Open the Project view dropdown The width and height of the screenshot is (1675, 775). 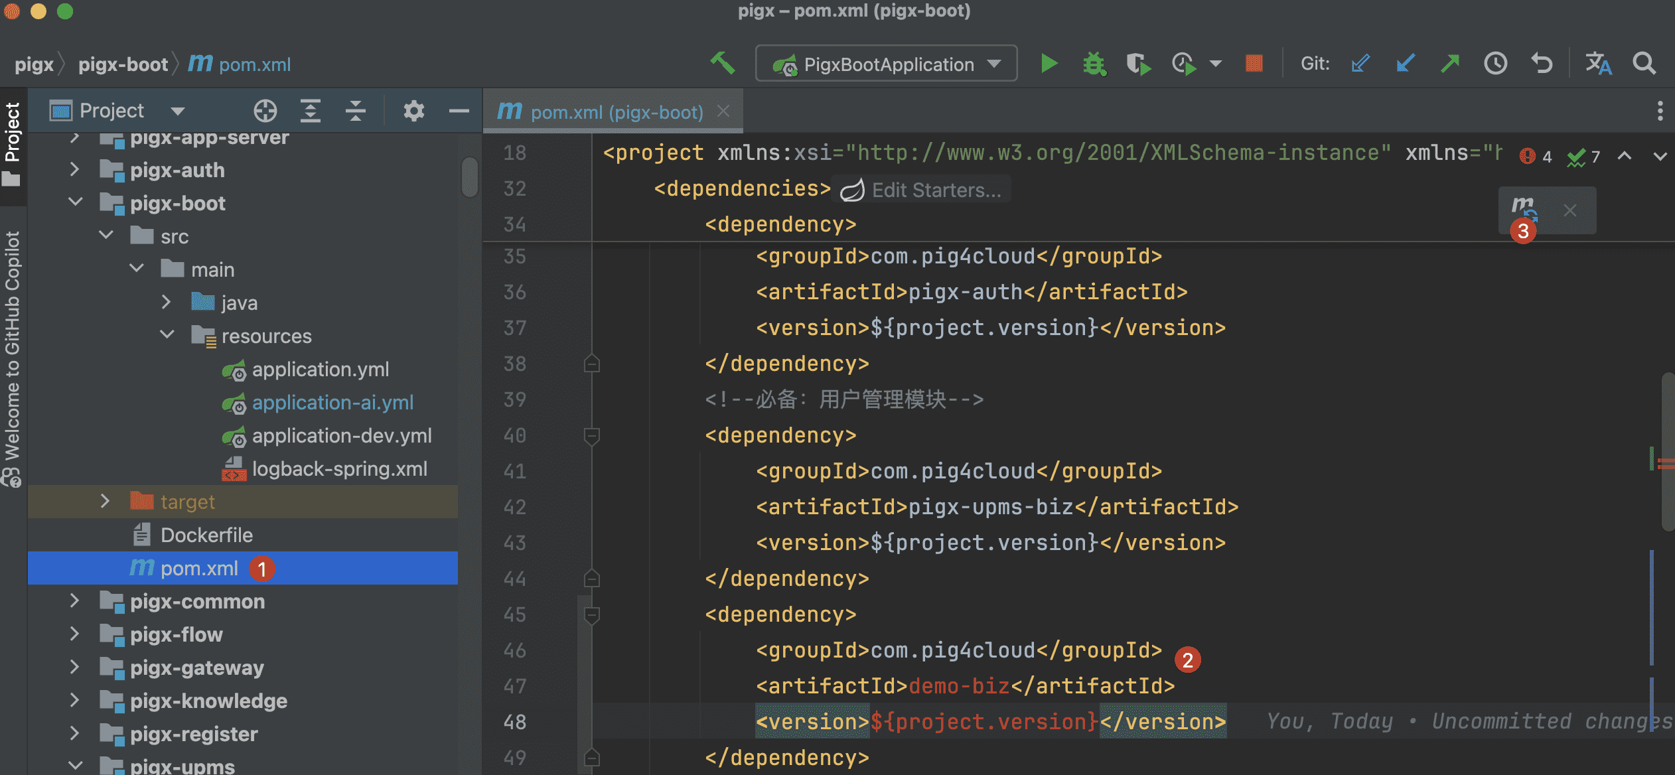coord(178,111)
